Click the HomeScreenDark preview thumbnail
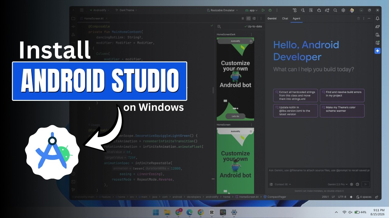This screenshot has width=389, height=218. tap(236, 79)
